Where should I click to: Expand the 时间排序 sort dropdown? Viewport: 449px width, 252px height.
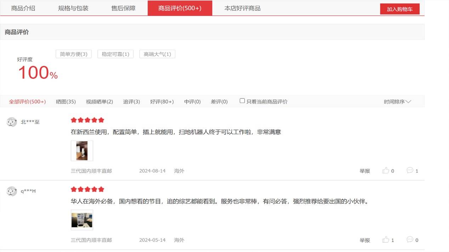397,102
